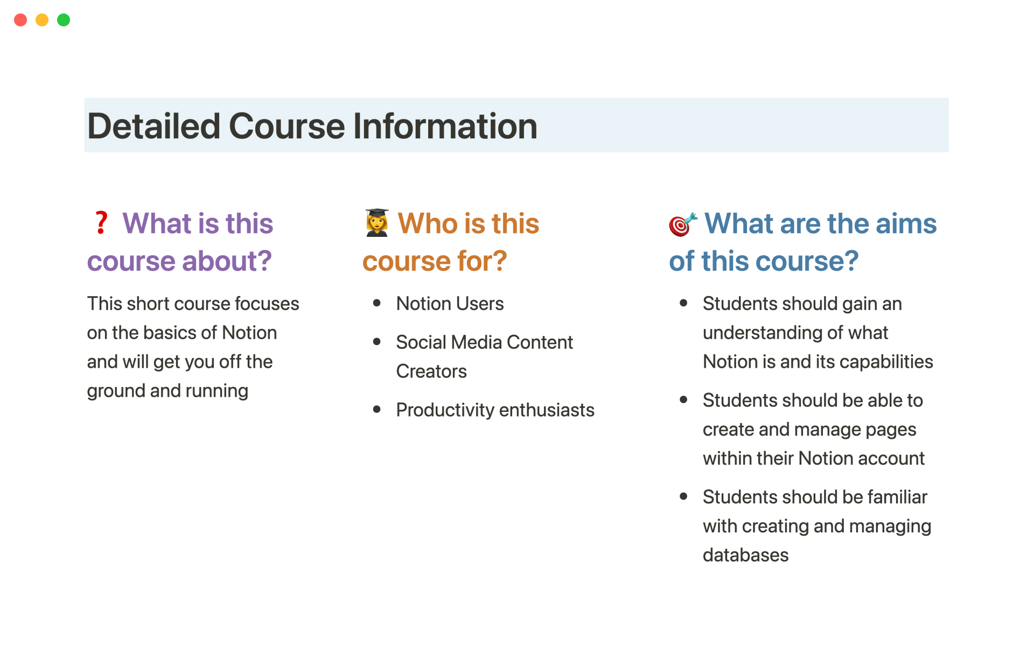
Task: Click the 'creating and managing databases' aim text
Action: pyautogui.click(x=816, y=526)
